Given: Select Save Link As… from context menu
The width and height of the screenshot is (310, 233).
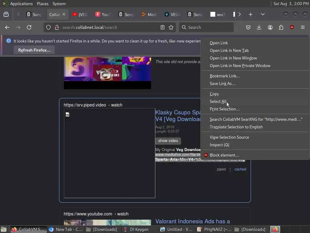Looking at the screenshot, I should pyautogui.click(x=255, y=83).
